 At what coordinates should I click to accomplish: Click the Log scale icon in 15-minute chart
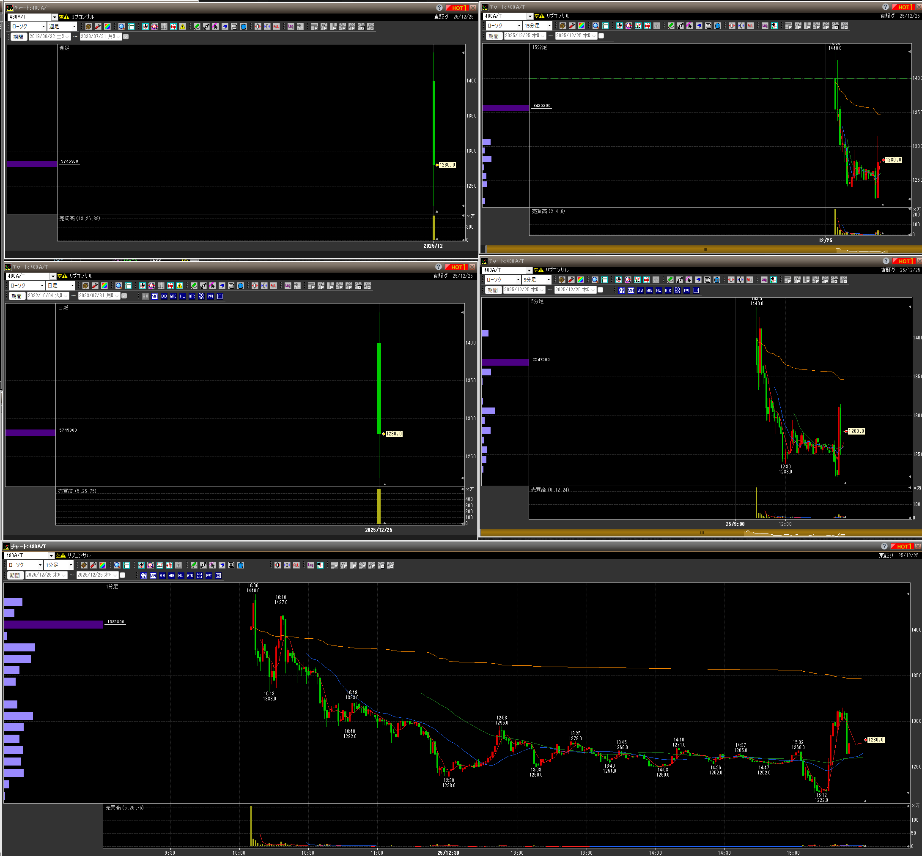(765, 26)
